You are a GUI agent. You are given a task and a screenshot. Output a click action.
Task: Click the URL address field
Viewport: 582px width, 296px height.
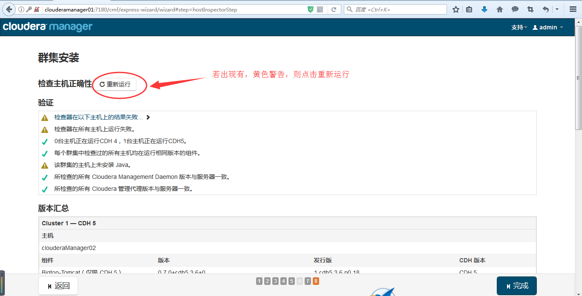(x=175, y=9)
